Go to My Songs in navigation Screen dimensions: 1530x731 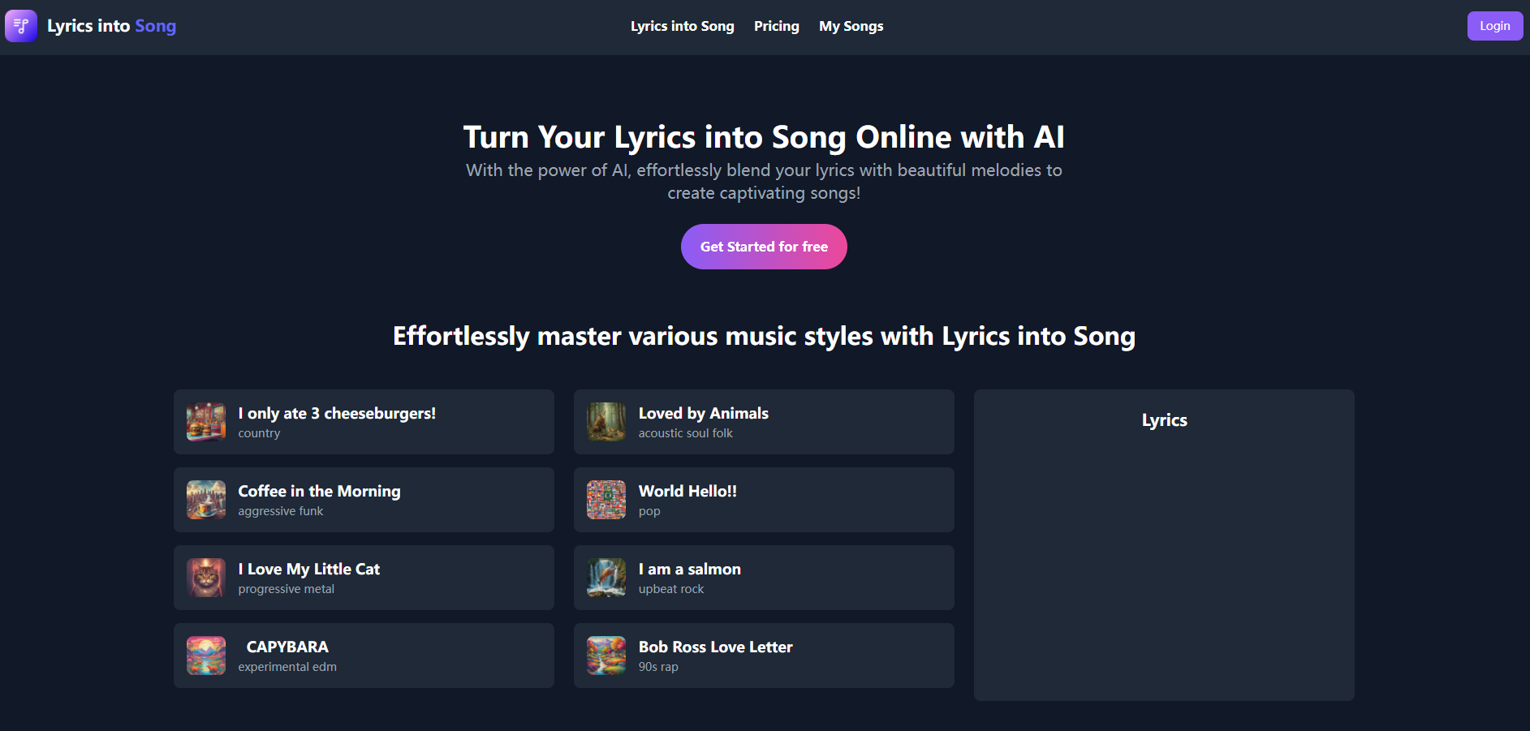851,26
